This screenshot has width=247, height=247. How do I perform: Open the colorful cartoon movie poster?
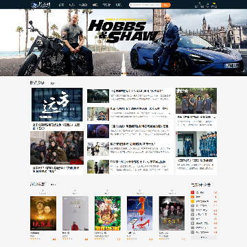click(x=108, y=213)
